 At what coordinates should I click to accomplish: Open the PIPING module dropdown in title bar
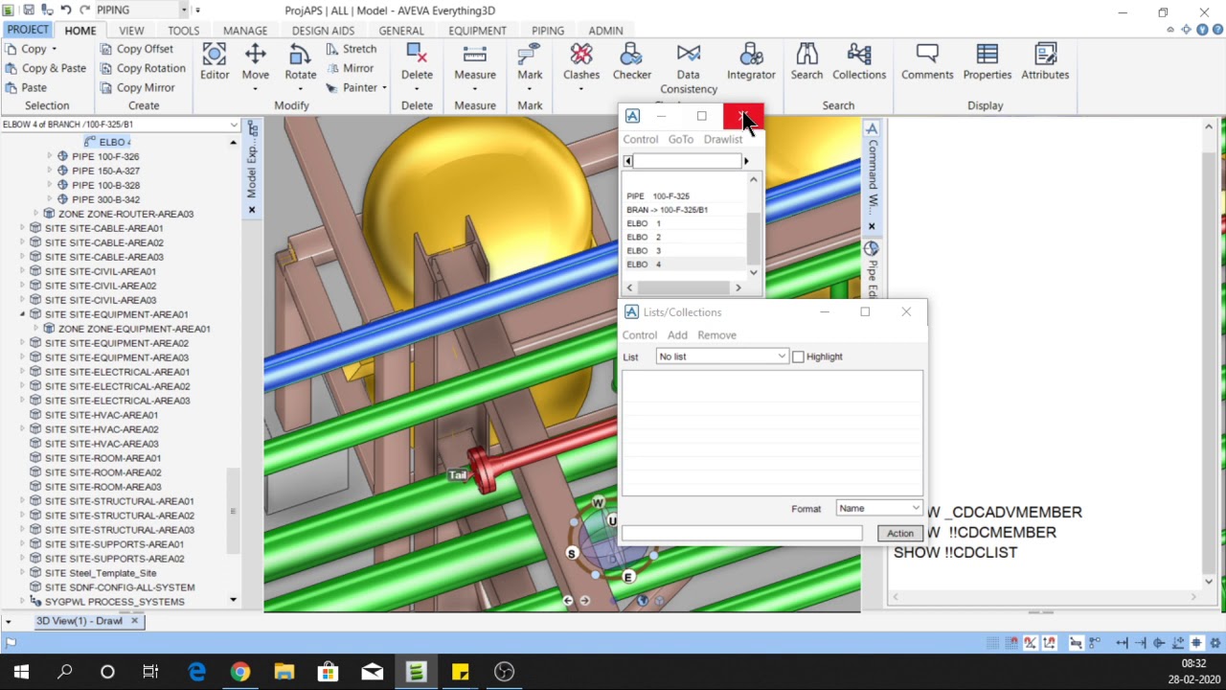tap(183, 10)
